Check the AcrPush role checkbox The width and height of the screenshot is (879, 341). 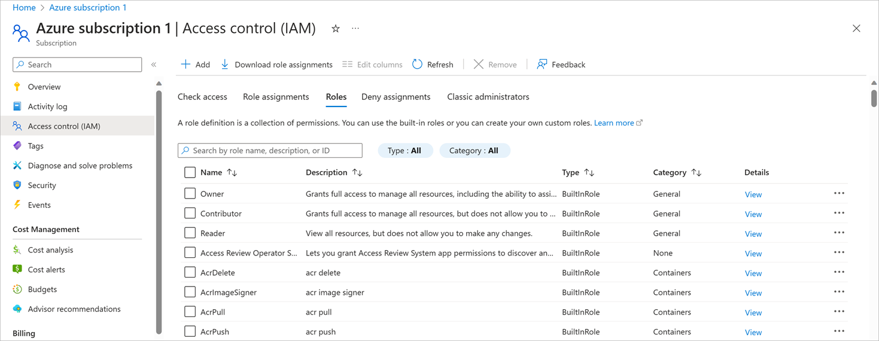point(190,331)
